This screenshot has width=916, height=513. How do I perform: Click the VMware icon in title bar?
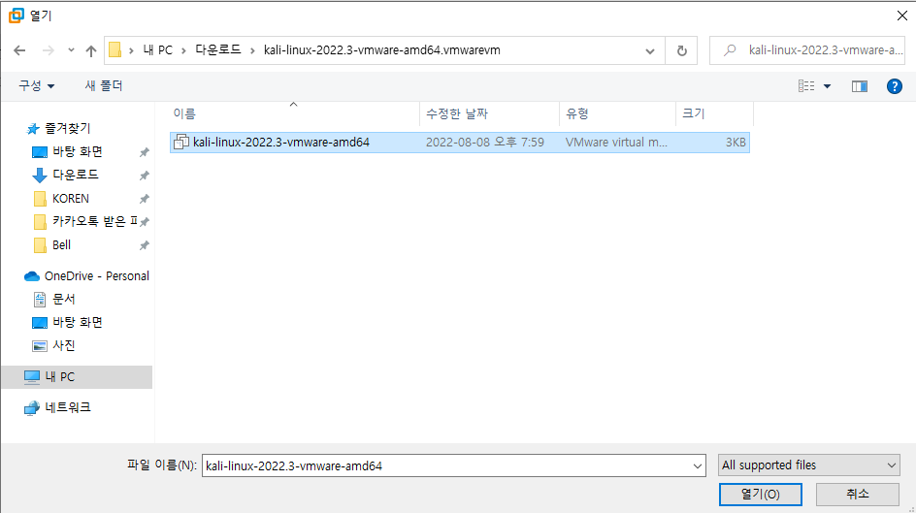(x=16, y=16)
